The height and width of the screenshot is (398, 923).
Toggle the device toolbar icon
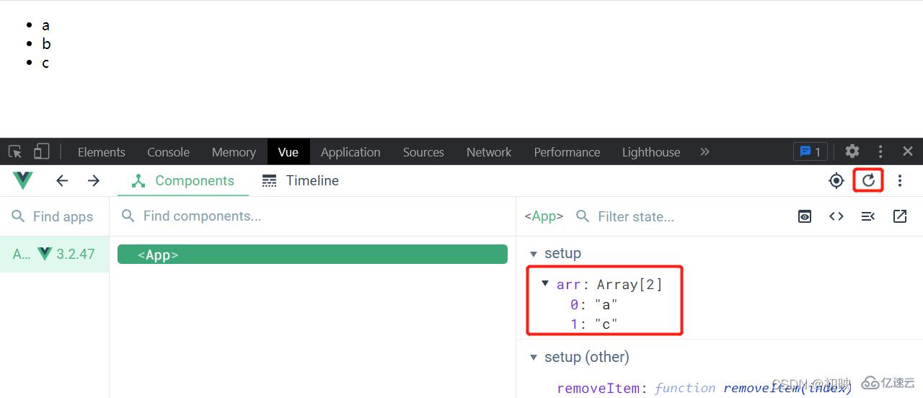click(42, 151)
